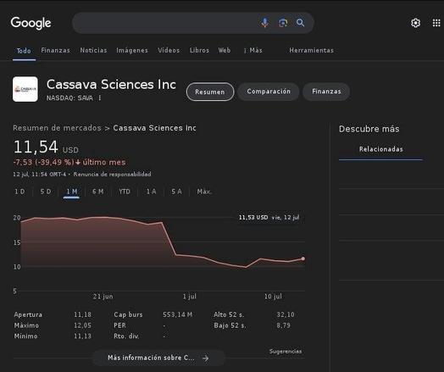Select the Relacionadas tab under Descubre más
This screenshot has width=444, height=372.
[x=380, y=149]
